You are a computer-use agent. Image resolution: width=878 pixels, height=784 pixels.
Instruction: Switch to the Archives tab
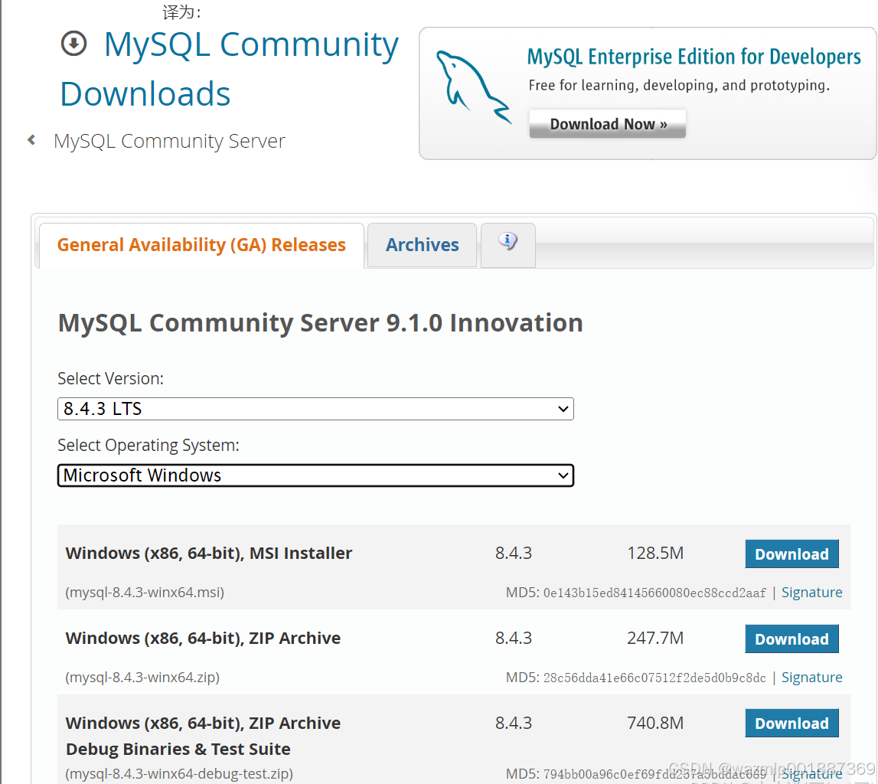(422, 244)
